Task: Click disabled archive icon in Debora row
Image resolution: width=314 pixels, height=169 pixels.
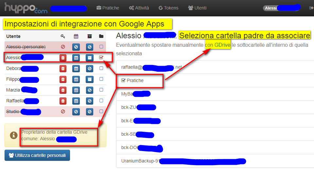Action: [90, 69]
